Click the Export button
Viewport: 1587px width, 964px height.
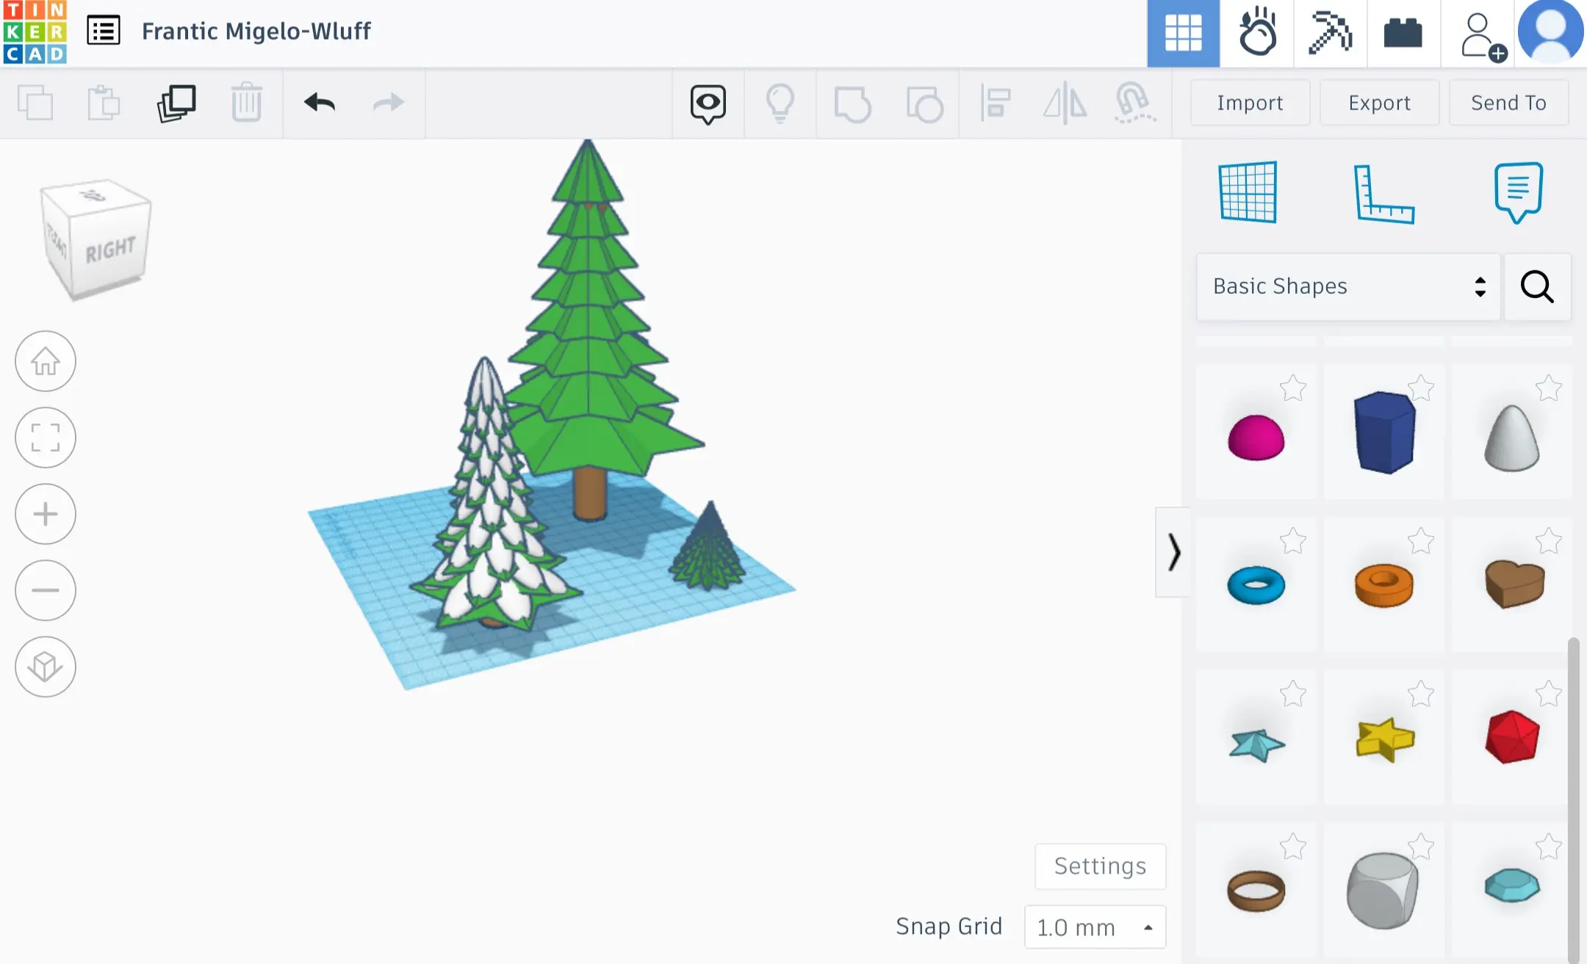[x=1379, y=103]
